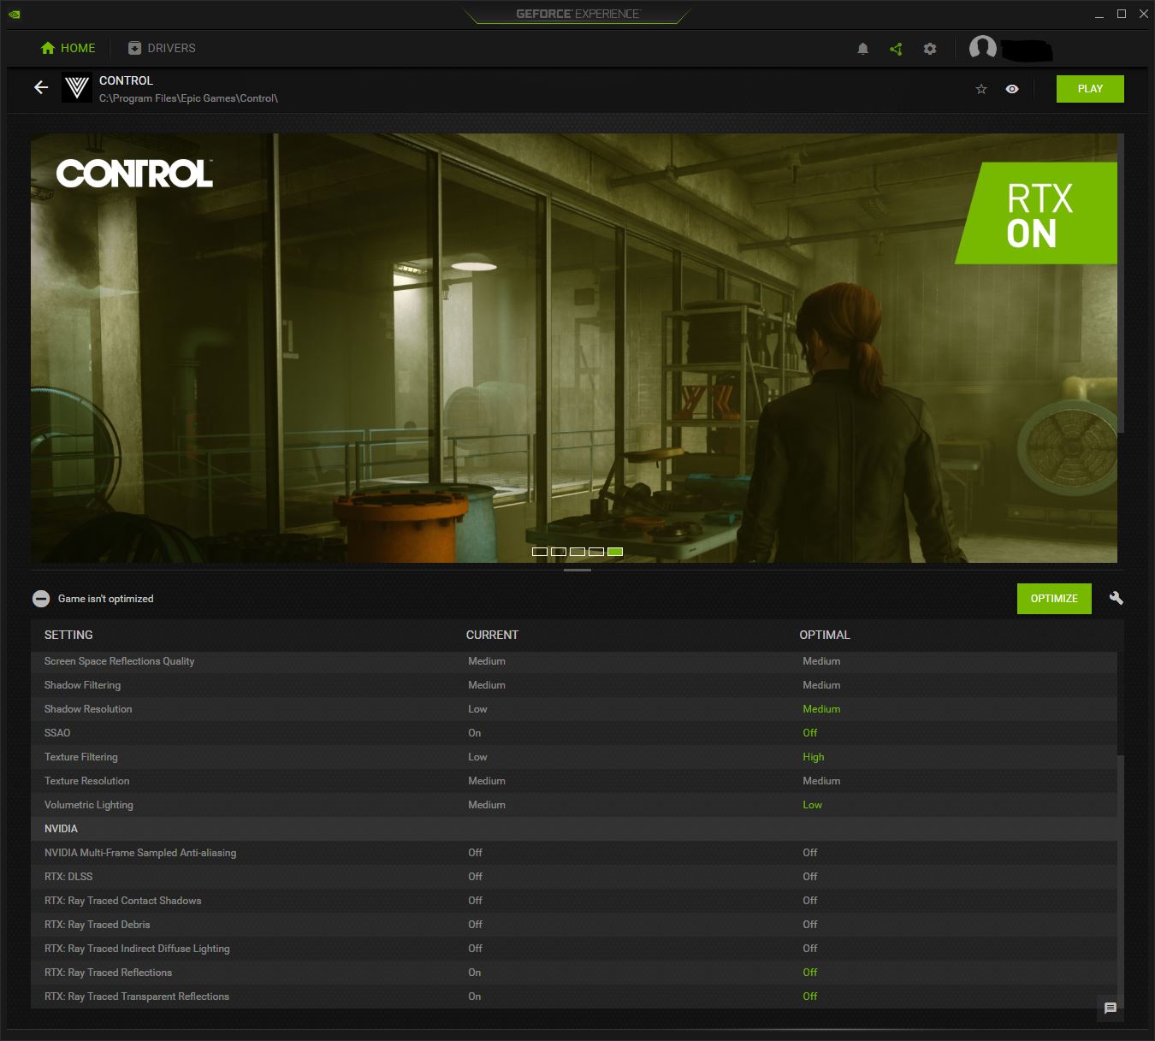Select NVIDIA Multi-Frame Sampled Anti-aliasing row
1155x1041 pixels.
[574, 853]
